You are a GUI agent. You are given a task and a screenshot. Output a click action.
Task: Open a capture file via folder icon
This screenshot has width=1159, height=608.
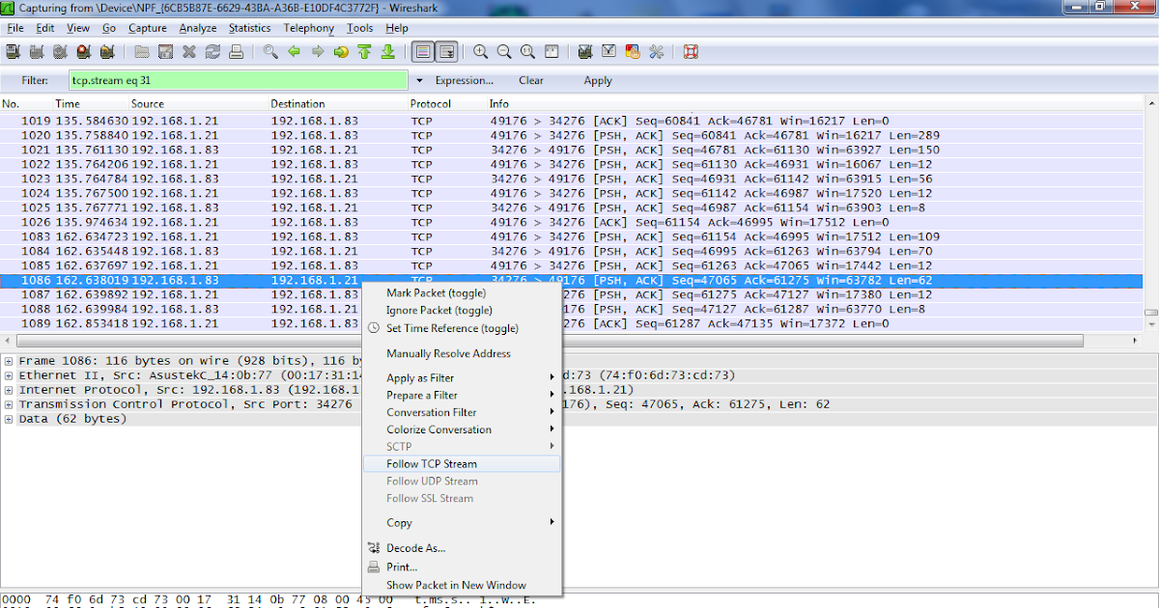point(142,52)
